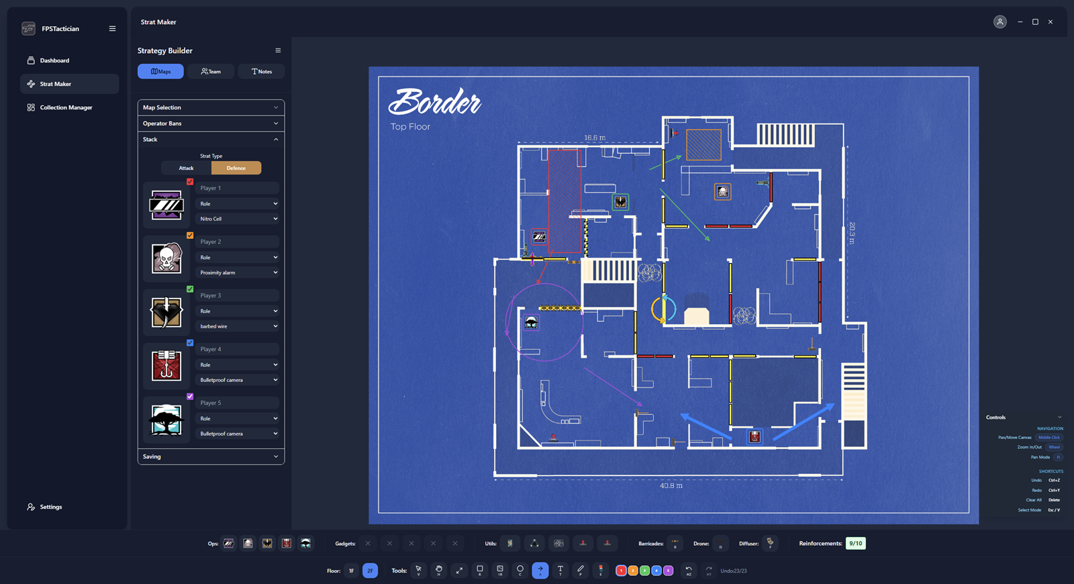This screenshot has height=584, width=1074.
Task: Choose the pencil draw tool
Action: click(x=580, y=570)
